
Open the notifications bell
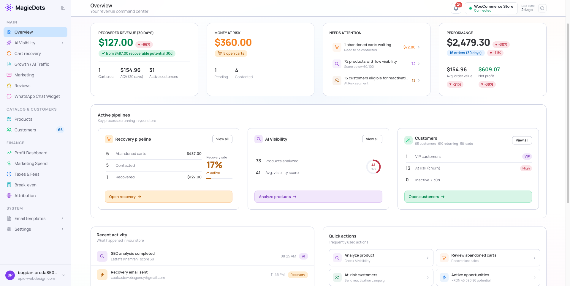456,8
